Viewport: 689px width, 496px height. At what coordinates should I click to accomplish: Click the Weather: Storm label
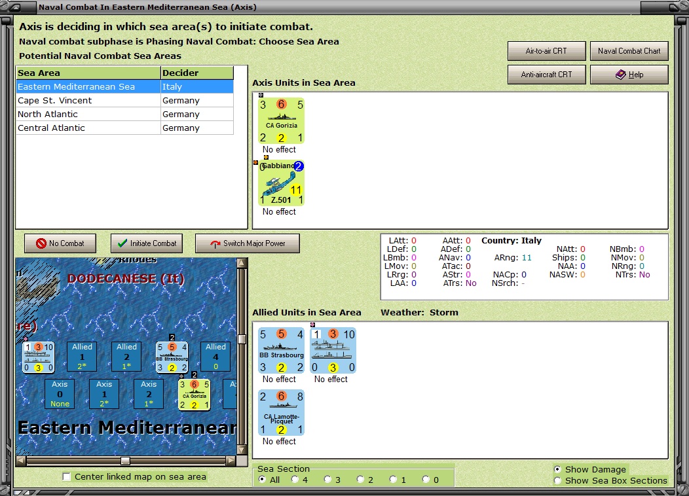coord(419,313)
